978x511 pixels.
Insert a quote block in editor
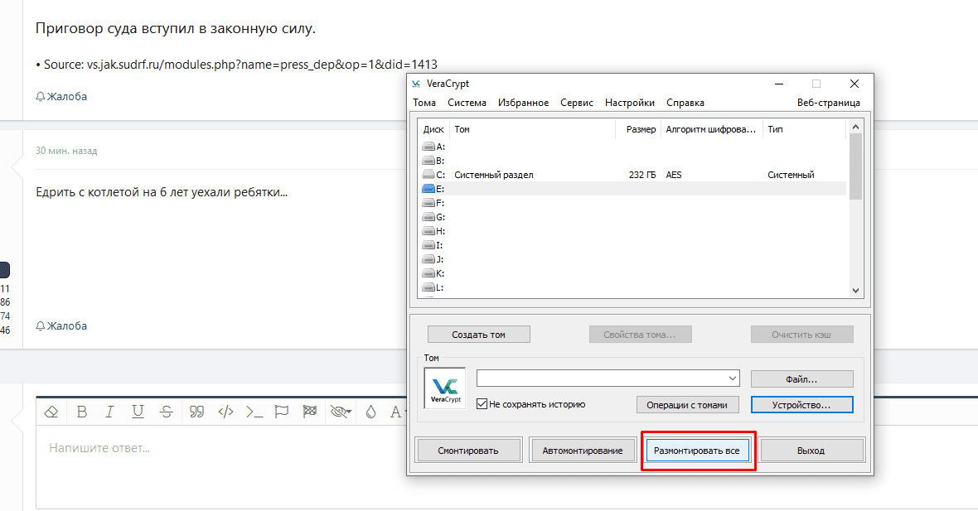196,412
